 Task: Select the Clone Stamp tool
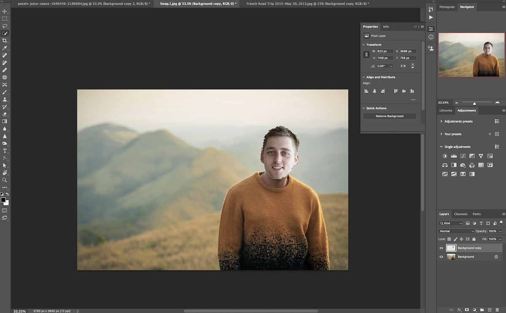pos(5,100)
